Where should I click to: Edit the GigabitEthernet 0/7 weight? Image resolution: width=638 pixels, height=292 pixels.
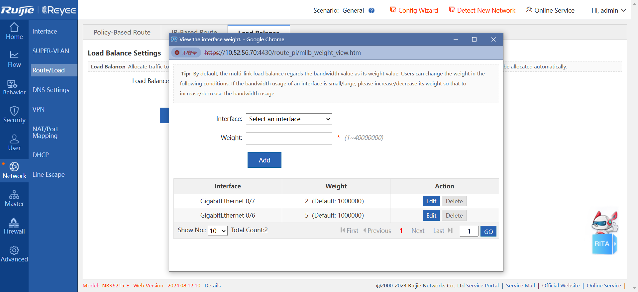tap(431, 201)
